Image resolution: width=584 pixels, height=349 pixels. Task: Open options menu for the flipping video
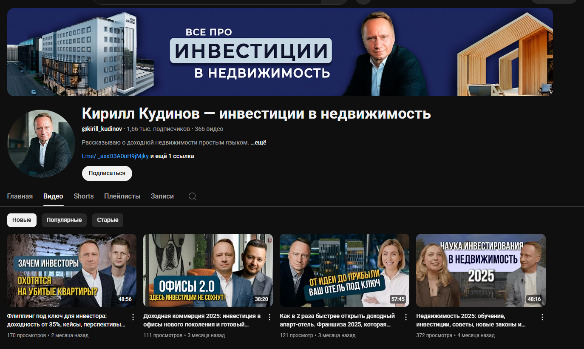pos(133,317)
